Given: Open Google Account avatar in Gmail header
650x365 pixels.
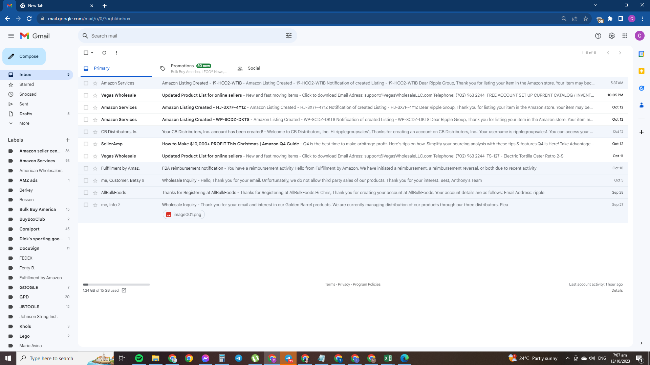Looking at the screenshot, I should click(x=640, y=36).
